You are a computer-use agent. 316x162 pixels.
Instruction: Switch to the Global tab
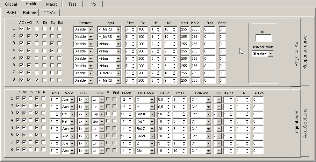(11, 4)
